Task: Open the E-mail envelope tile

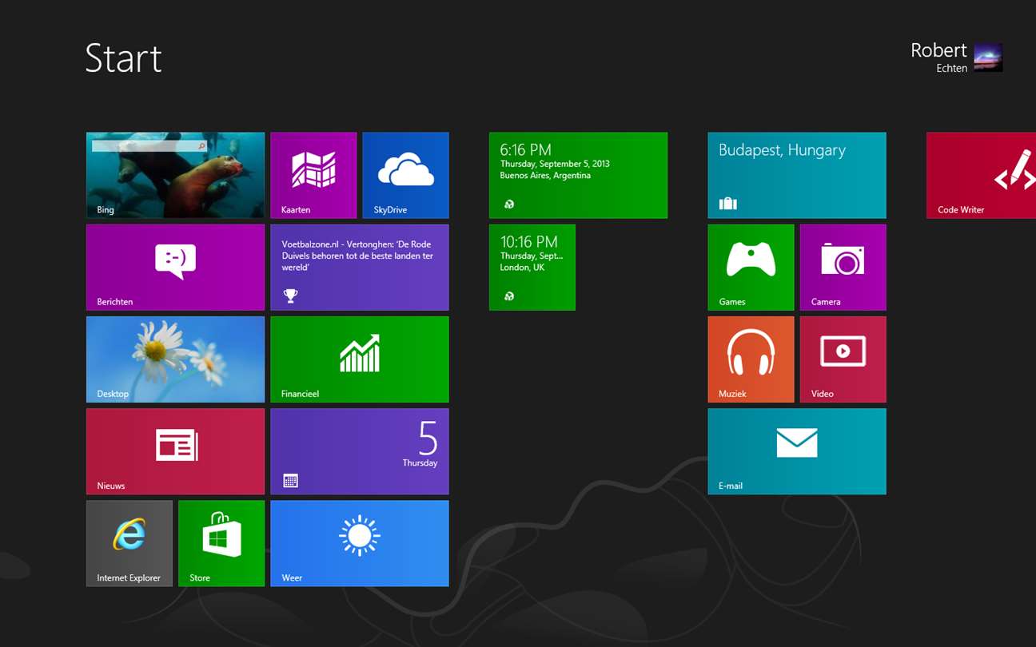Action: click(x=797, y=451)
